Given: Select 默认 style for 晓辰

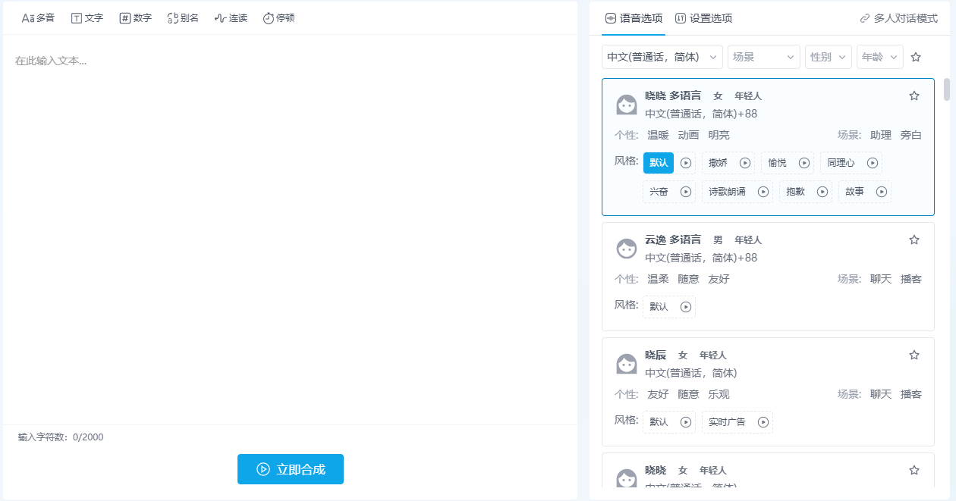Looking at the screenshot, I should [659, 422].
